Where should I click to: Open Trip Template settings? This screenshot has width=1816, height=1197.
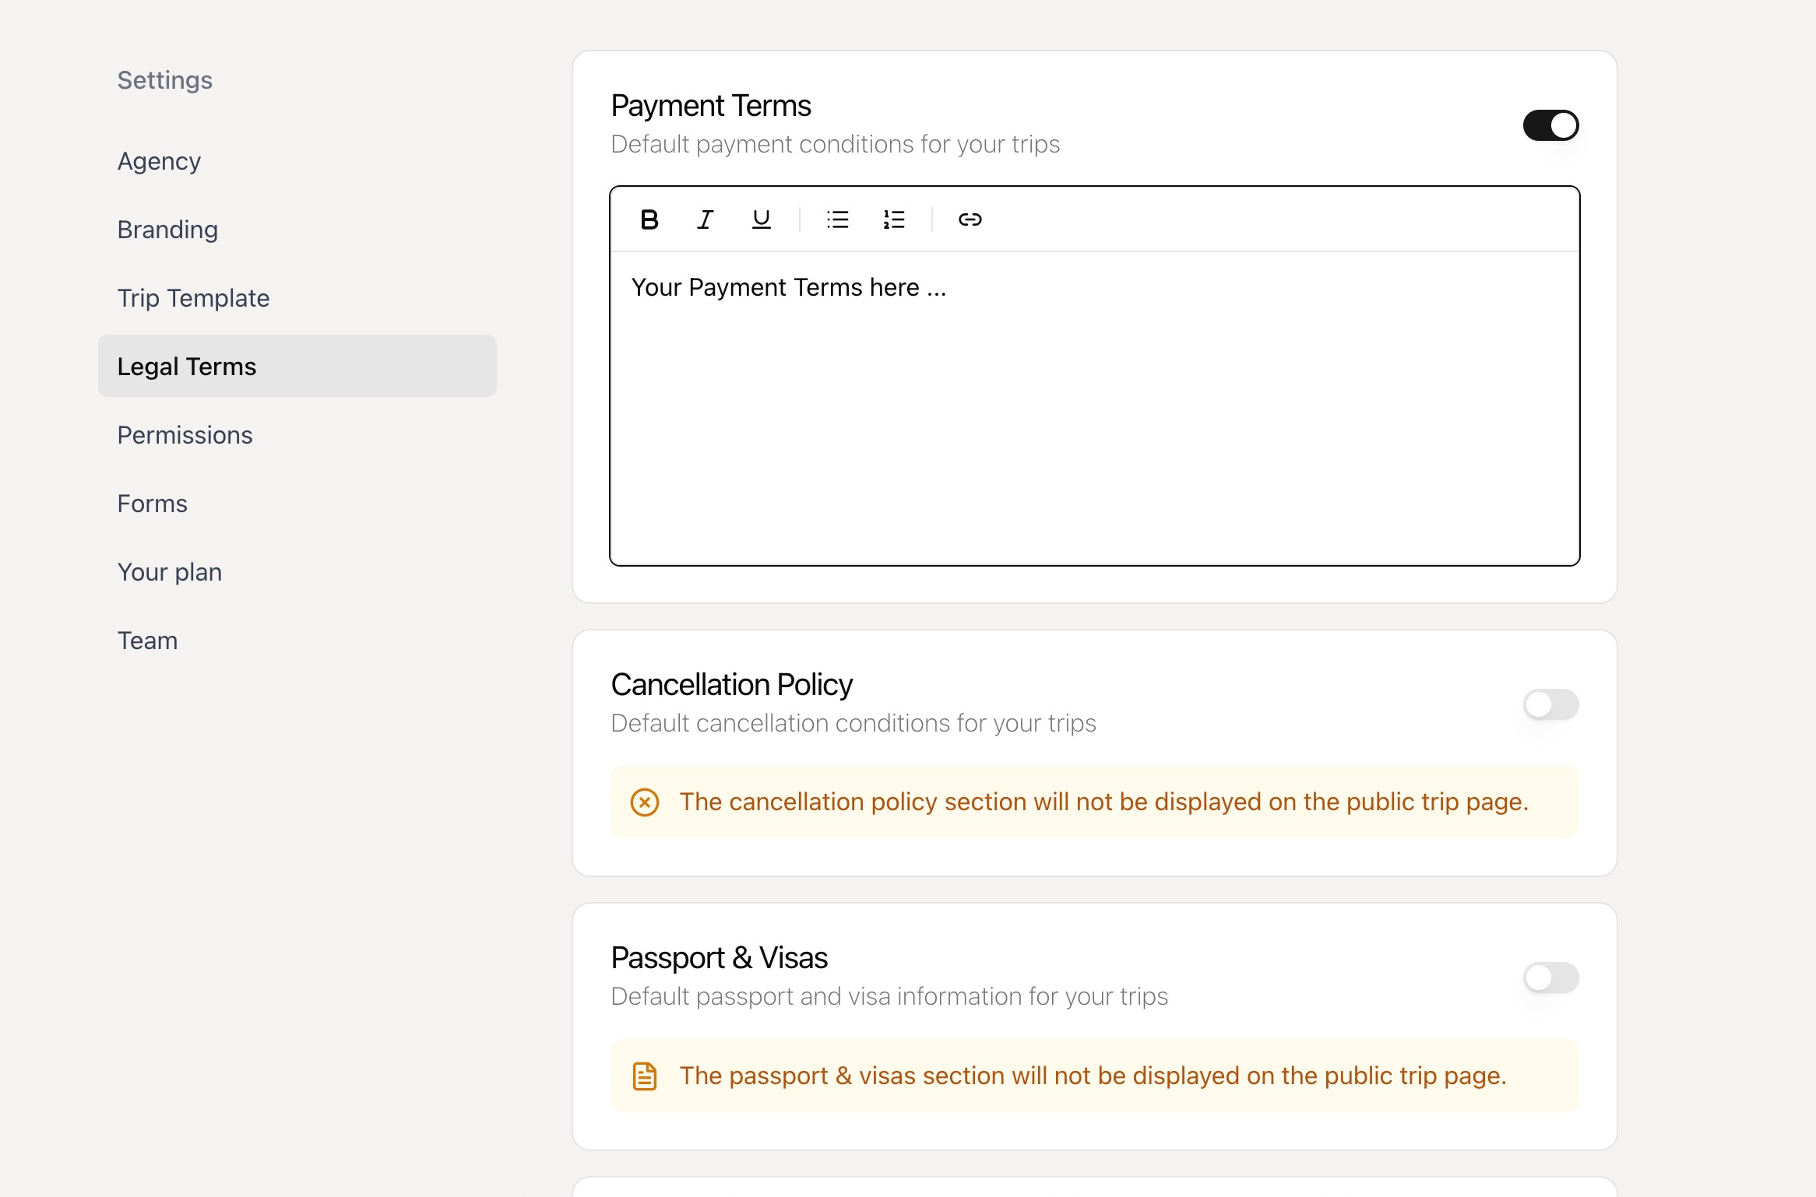click(x=193, y=298)
